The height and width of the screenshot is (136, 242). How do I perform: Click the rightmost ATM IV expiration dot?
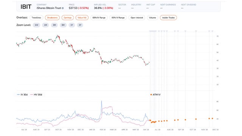coord(213,118)
